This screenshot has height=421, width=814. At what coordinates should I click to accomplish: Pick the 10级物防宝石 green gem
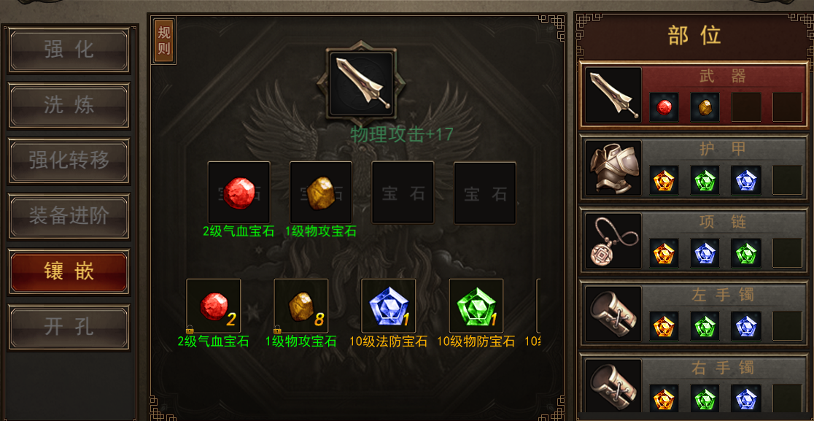476,306
